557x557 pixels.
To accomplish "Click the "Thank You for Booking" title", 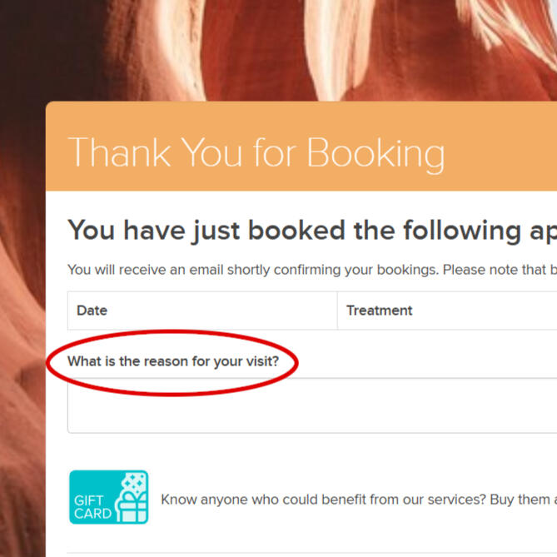I will coord(256,153).
